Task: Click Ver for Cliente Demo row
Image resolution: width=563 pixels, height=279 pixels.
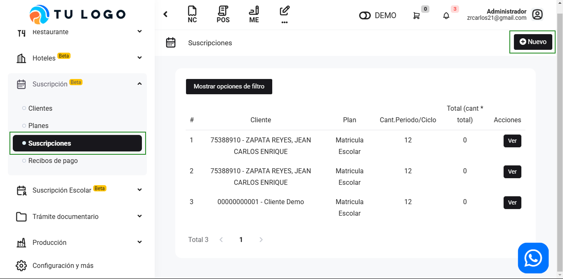Action: [x=512, y=202]
